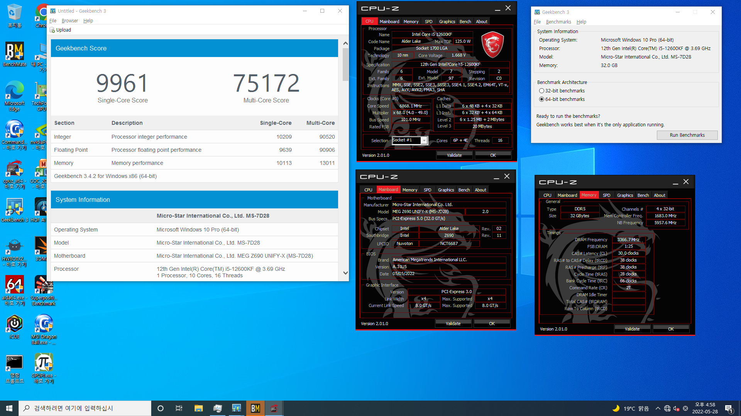Open the command prompt desktop icon
Viewport: 741px width, 416px height.
[x=14, y=369]
